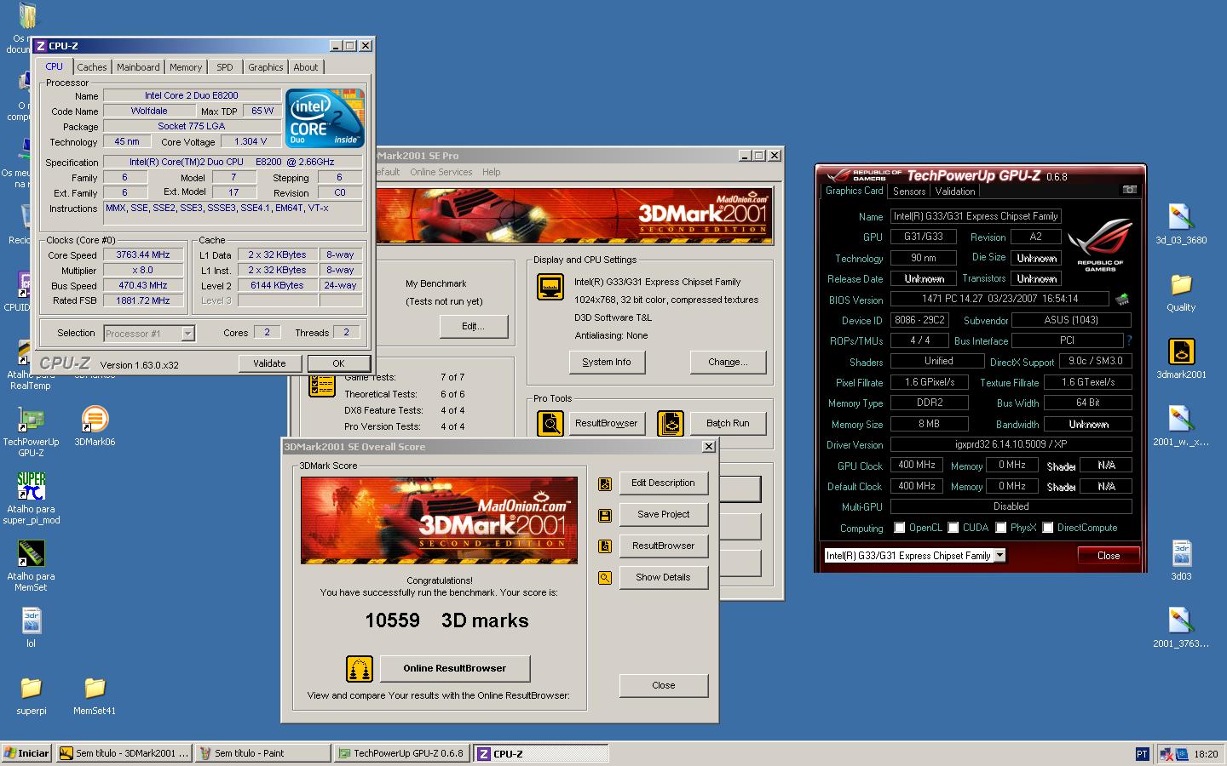This screenshot has width=1227, height=766.
Task: Click the Edit... benchmark button
Action: pyautogui.click(x=474, y=326)
